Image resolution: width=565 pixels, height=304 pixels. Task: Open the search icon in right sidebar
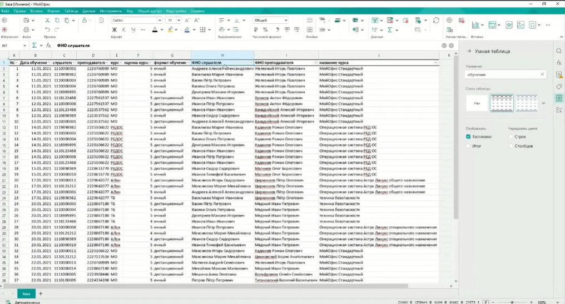[x=559, y=51]
